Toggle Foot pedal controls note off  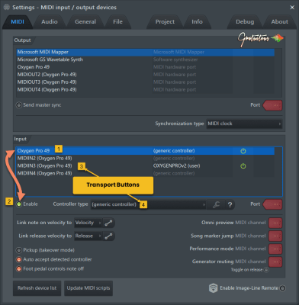[19, 269]
